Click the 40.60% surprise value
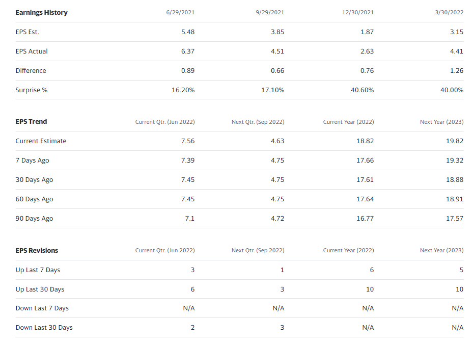 click(x=362, y=90)
